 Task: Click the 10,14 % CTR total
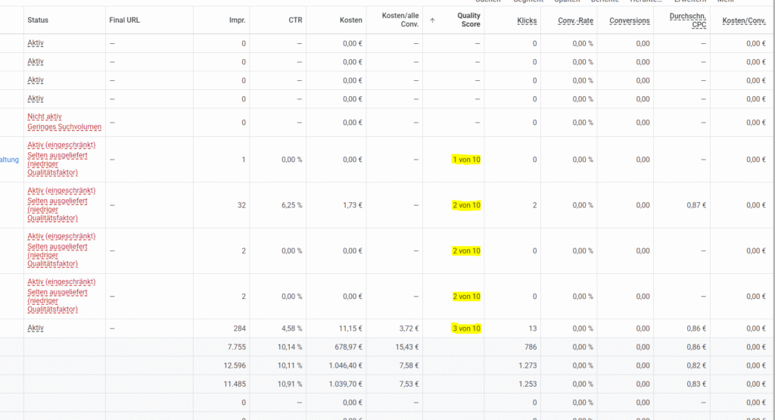click(x=290, y=347)
